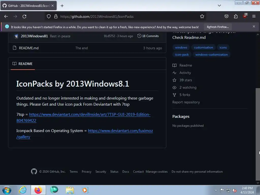Open the README.md file
Image resolution: width=260 pixels, height=195 pixels.
(x=29, y=48)
